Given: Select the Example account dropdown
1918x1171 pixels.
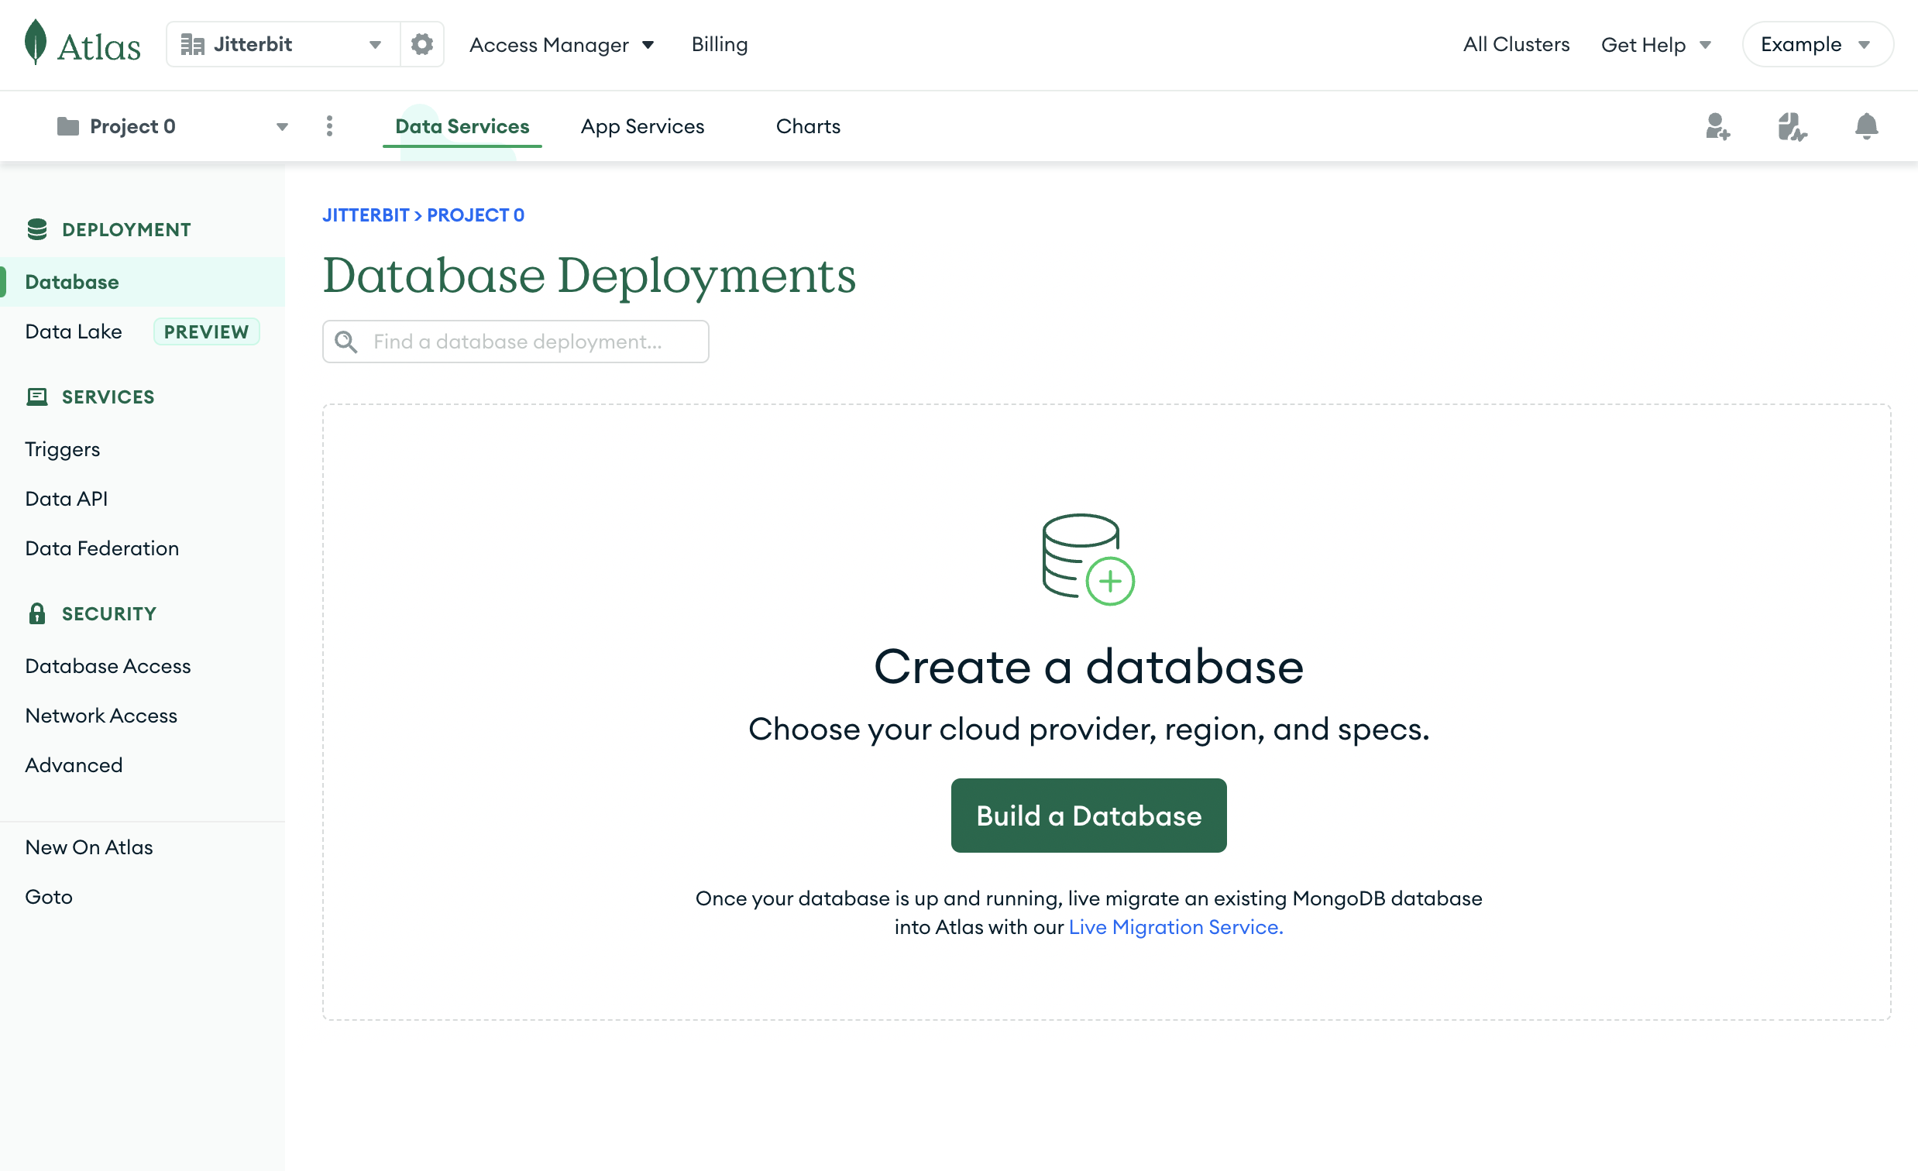Looking at the screenshot, I should click(x=1815, y=44).
